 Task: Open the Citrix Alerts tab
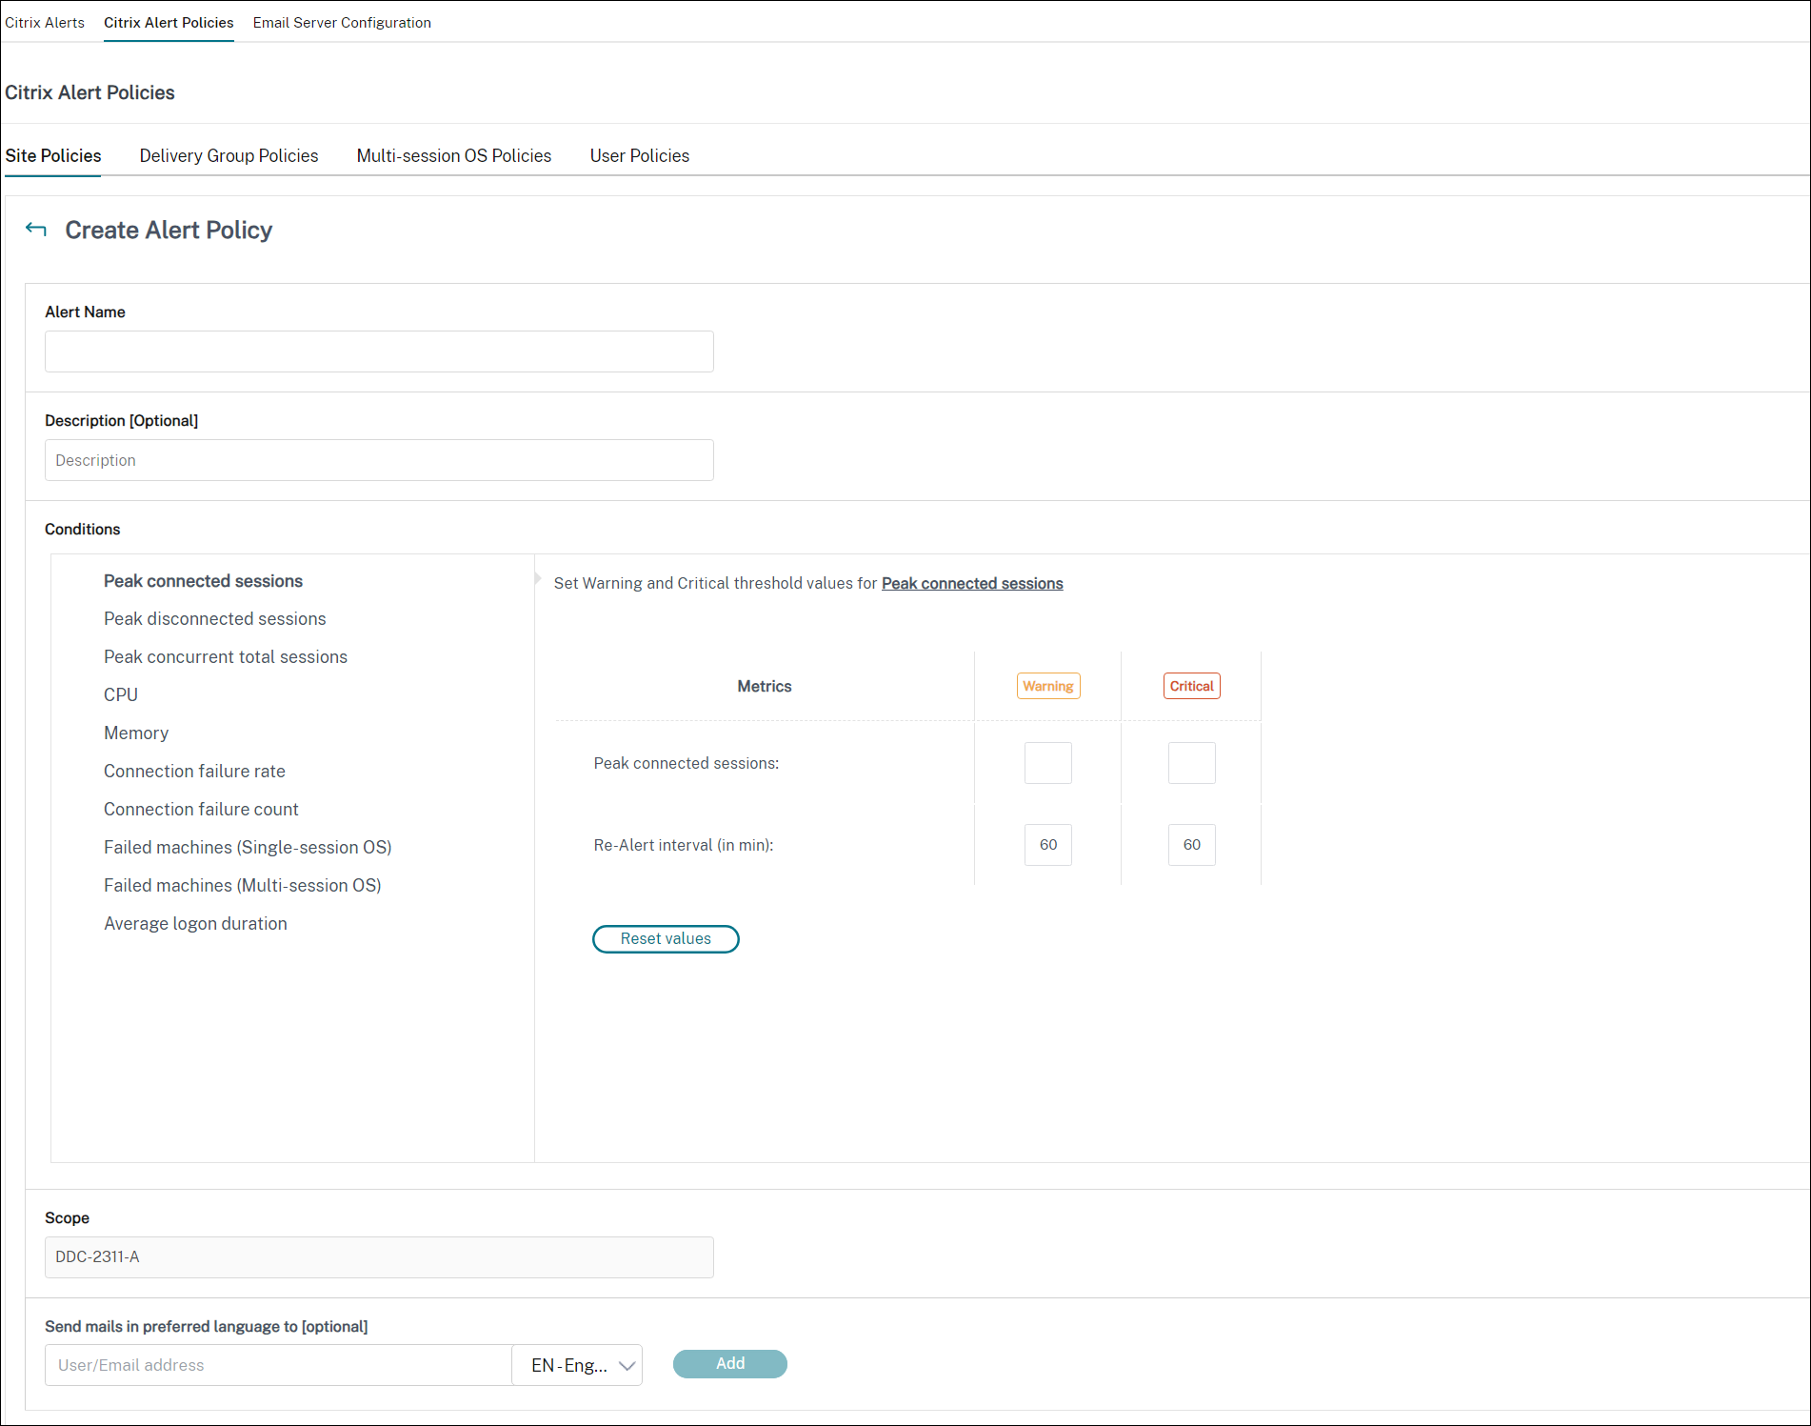(x=45, y=23)
